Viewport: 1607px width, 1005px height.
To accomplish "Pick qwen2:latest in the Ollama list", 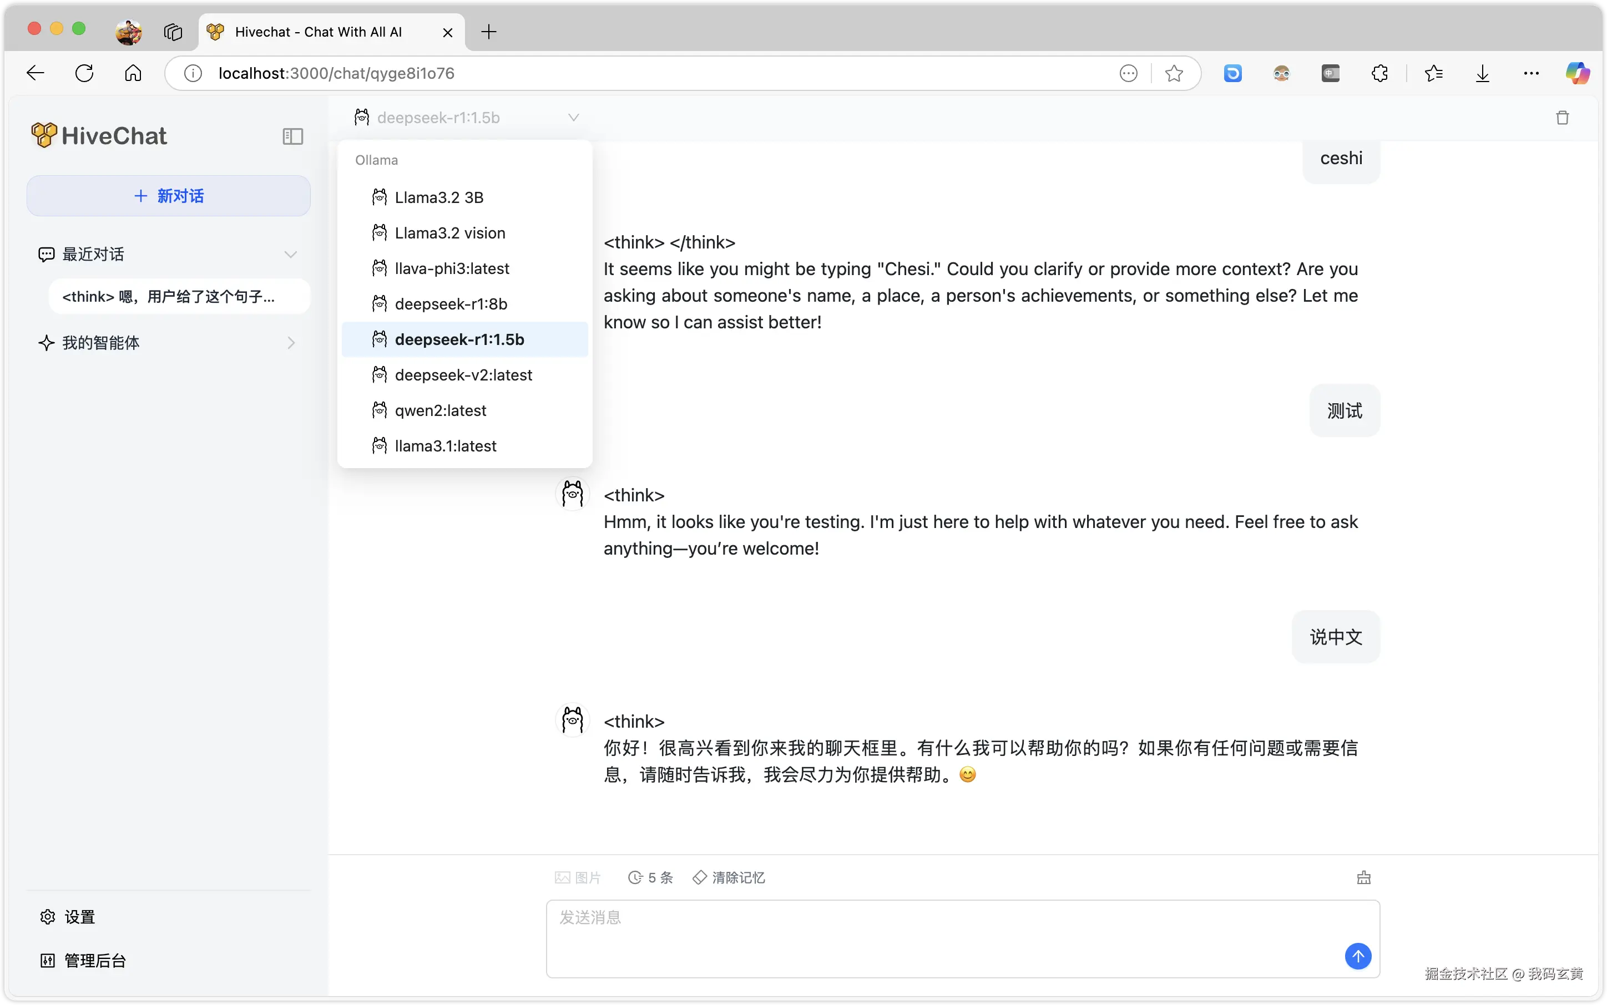I will [x=440, y=411].
